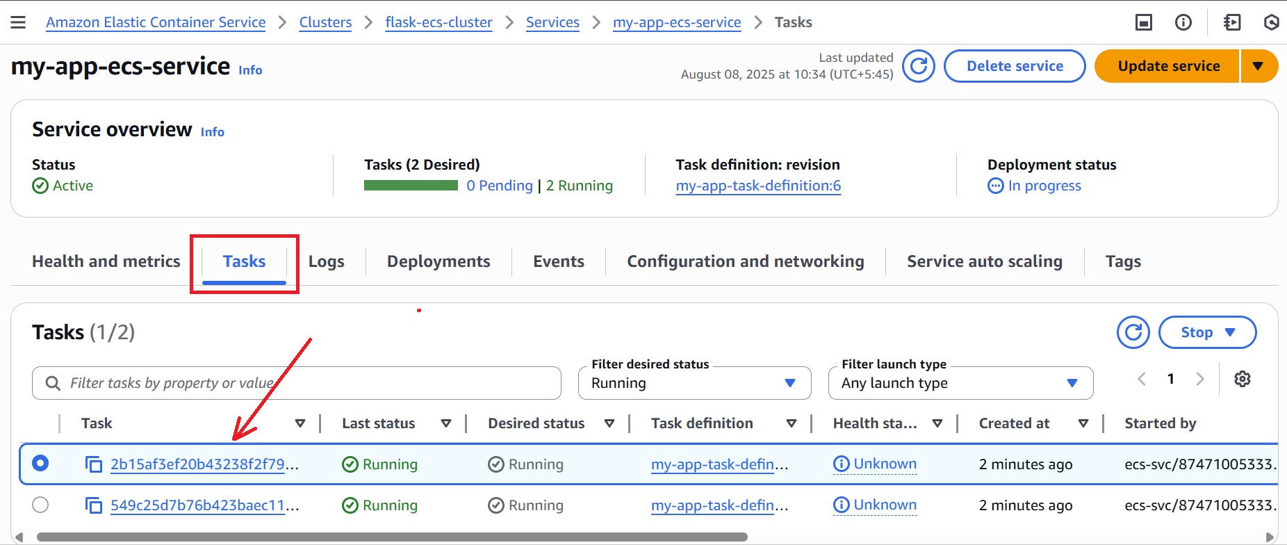This screenshot has width=1287, height=545.
Task: Click the Delete service button
Action: coord(1015,66)
